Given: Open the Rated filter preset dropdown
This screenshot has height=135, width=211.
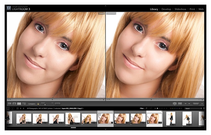Looking at the screenshot, I should 194,108.
